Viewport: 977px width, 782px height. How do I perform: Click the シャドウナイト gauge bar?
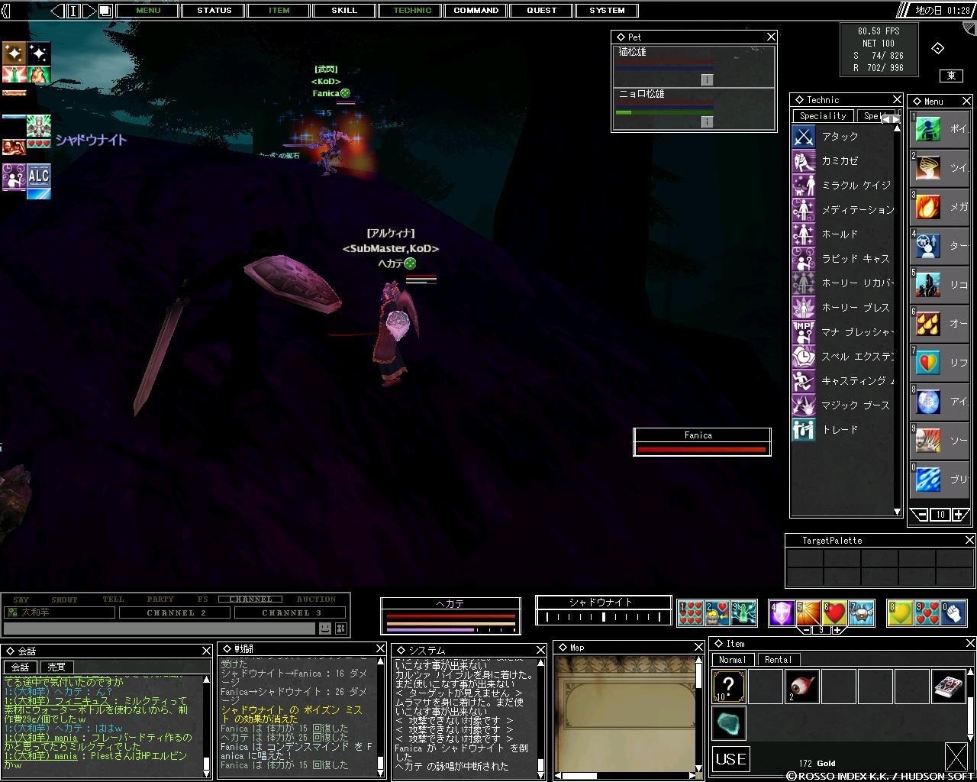603,617
